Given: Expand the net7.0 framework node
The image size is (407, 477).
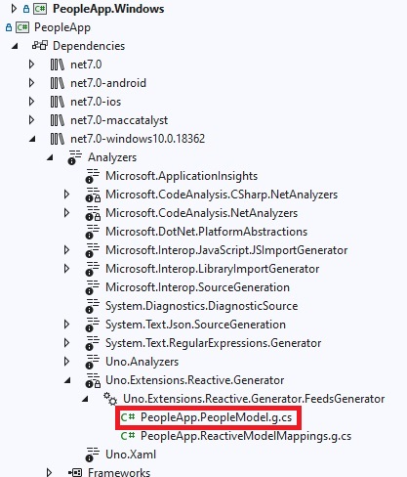Looking at the screenshot, I should pyautogui.click(x=31, y=65).
